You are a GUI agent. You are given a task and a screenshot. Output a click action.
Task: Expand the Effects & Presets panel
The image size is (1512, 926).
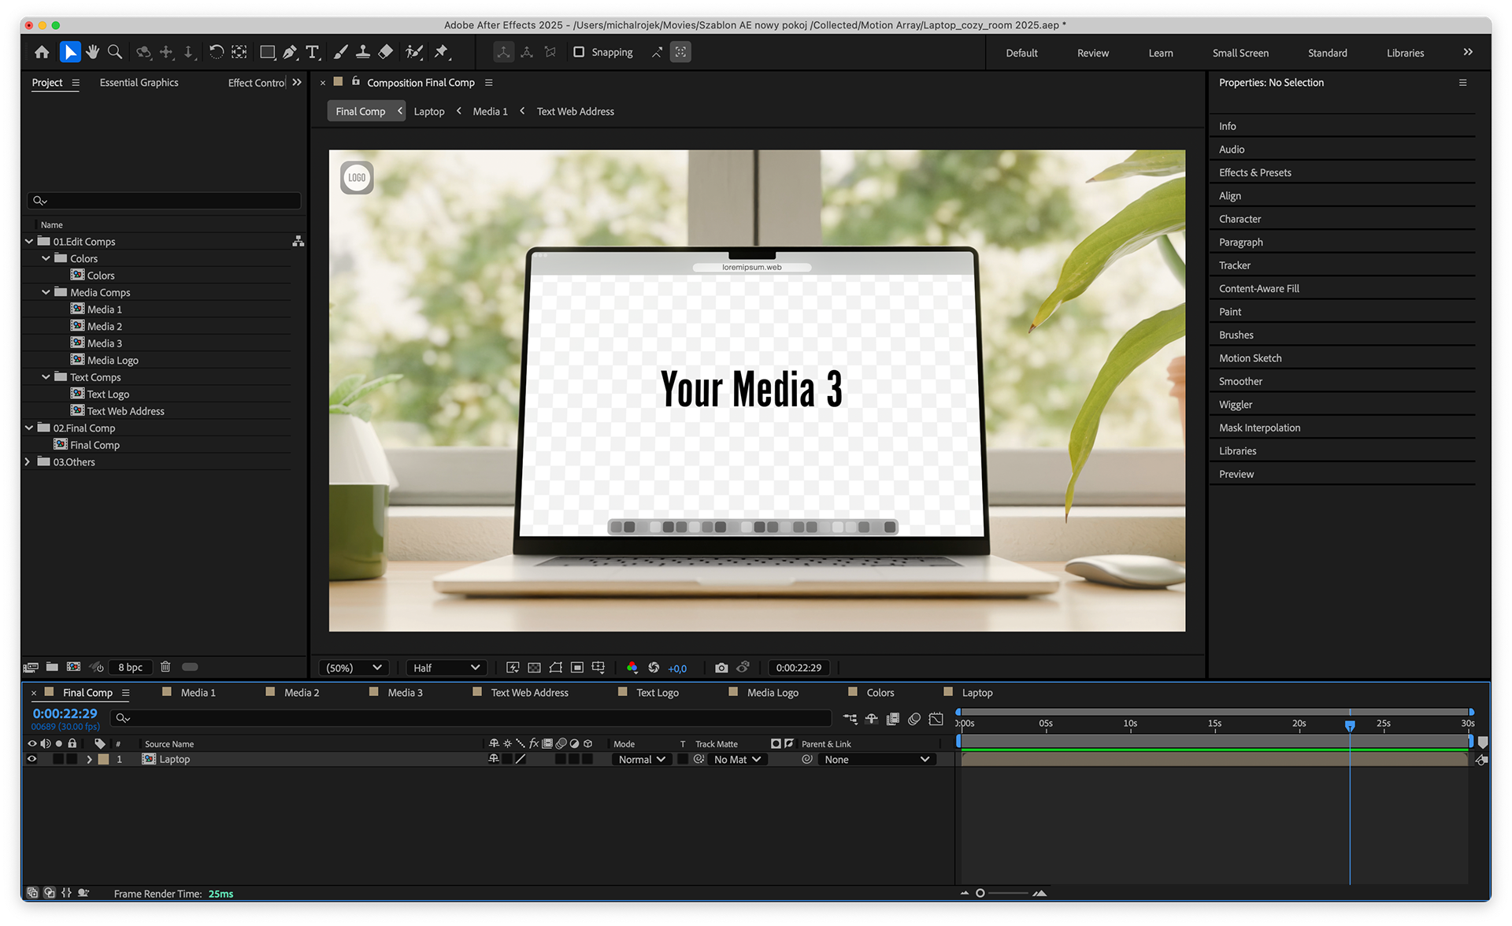tap(1254, 172)
